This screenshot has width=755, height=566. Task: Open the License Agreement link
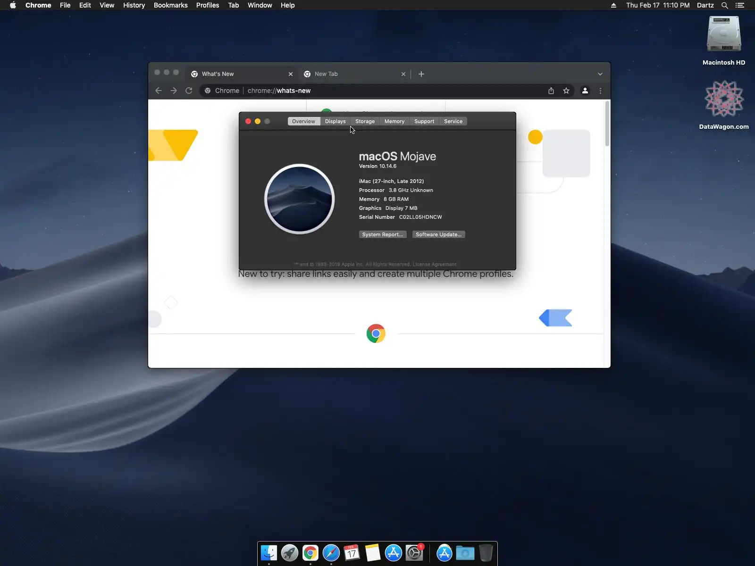click(x=435, y=264)
